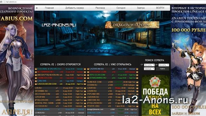Open the L2RU.WS server link
The height and width of the screenshot is (116, 206).
pyautogui.click(x=42, y=81)
